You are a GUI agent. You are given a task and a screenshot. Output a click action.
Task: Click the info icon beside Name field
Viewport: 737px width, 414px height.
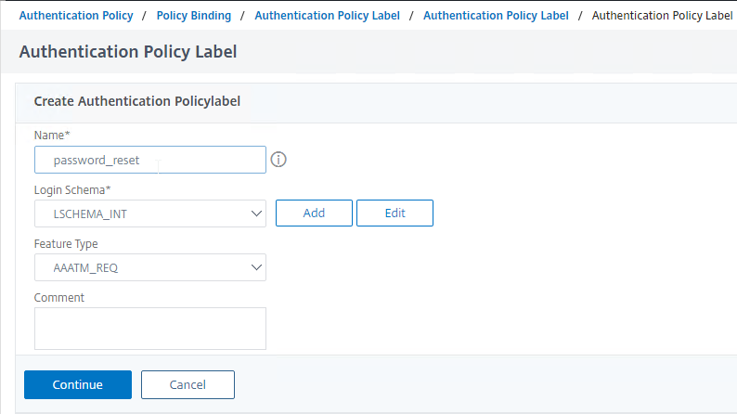click(x=278, y=160)
